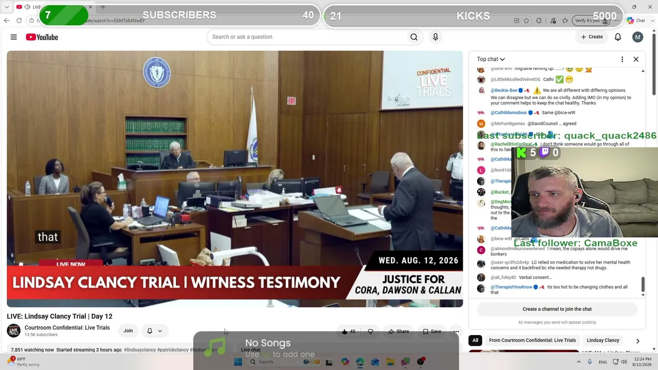Image resolution: width=658 pixels, height=370 pixels.
Task: Click the live chat scrollbar thumb
Action: [643, 284]
